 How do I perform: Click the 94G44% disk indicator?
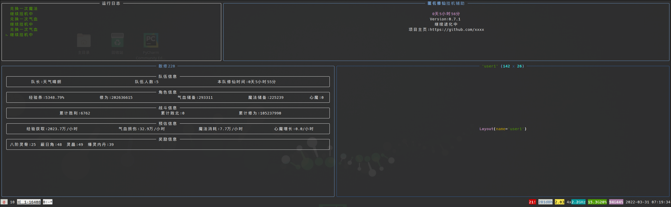click(x=616, y=202)
